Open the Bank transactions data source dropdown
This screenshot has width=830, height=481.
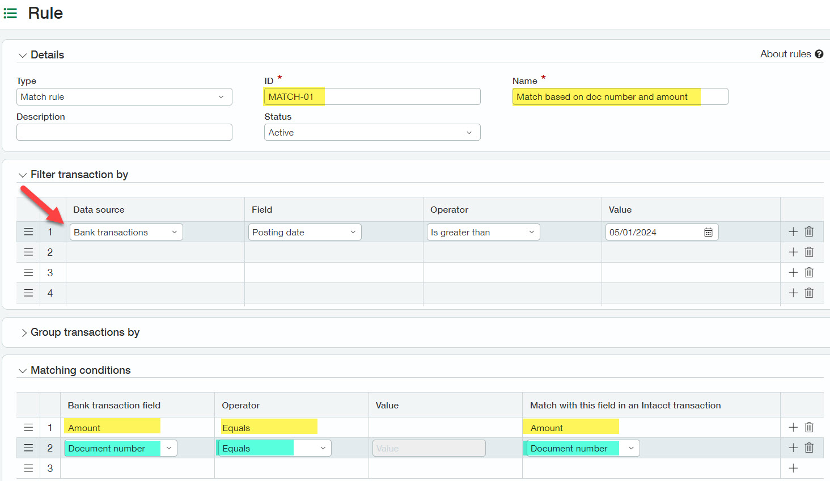tap(126, 233)
